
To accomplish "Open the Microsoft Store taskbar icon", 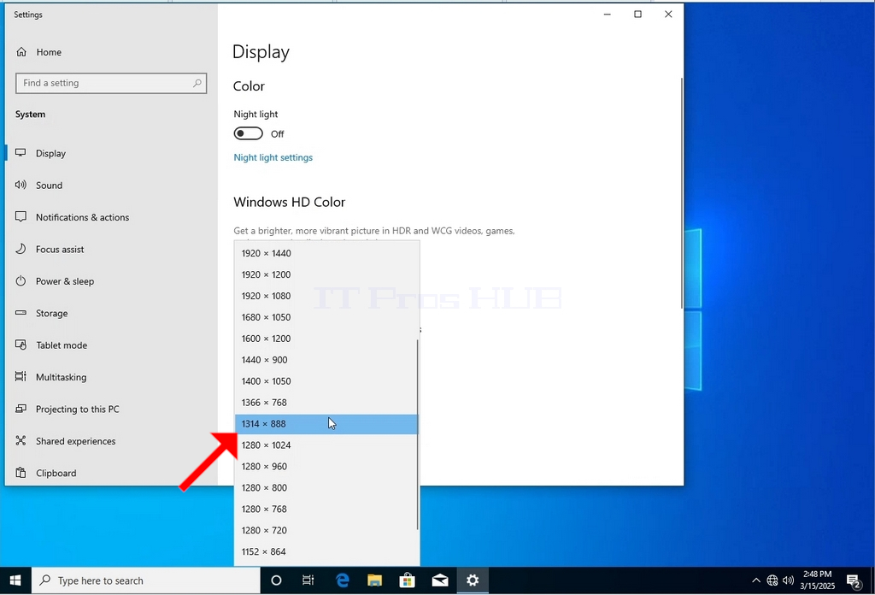I will (x=408, y=580).
